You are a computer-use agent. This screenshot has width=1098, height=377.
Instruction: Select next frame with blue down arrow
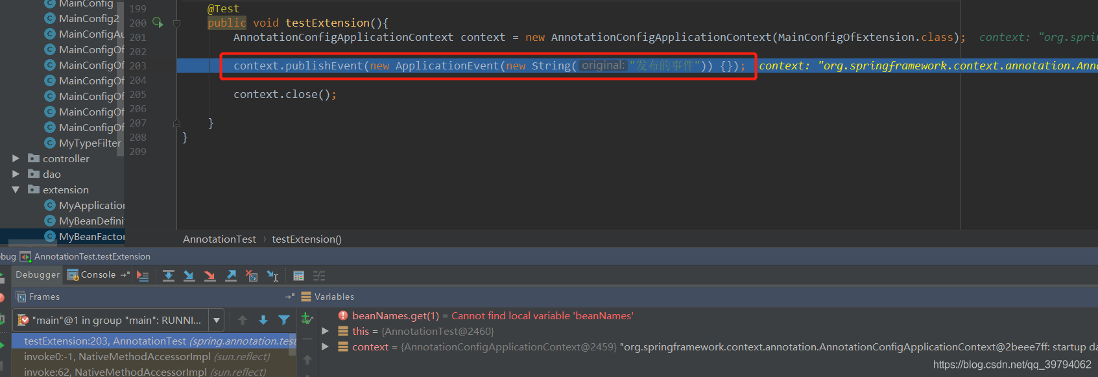pos(263,320)
